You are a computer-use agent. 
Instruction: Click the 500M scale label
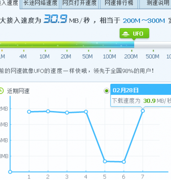(153, 57)
